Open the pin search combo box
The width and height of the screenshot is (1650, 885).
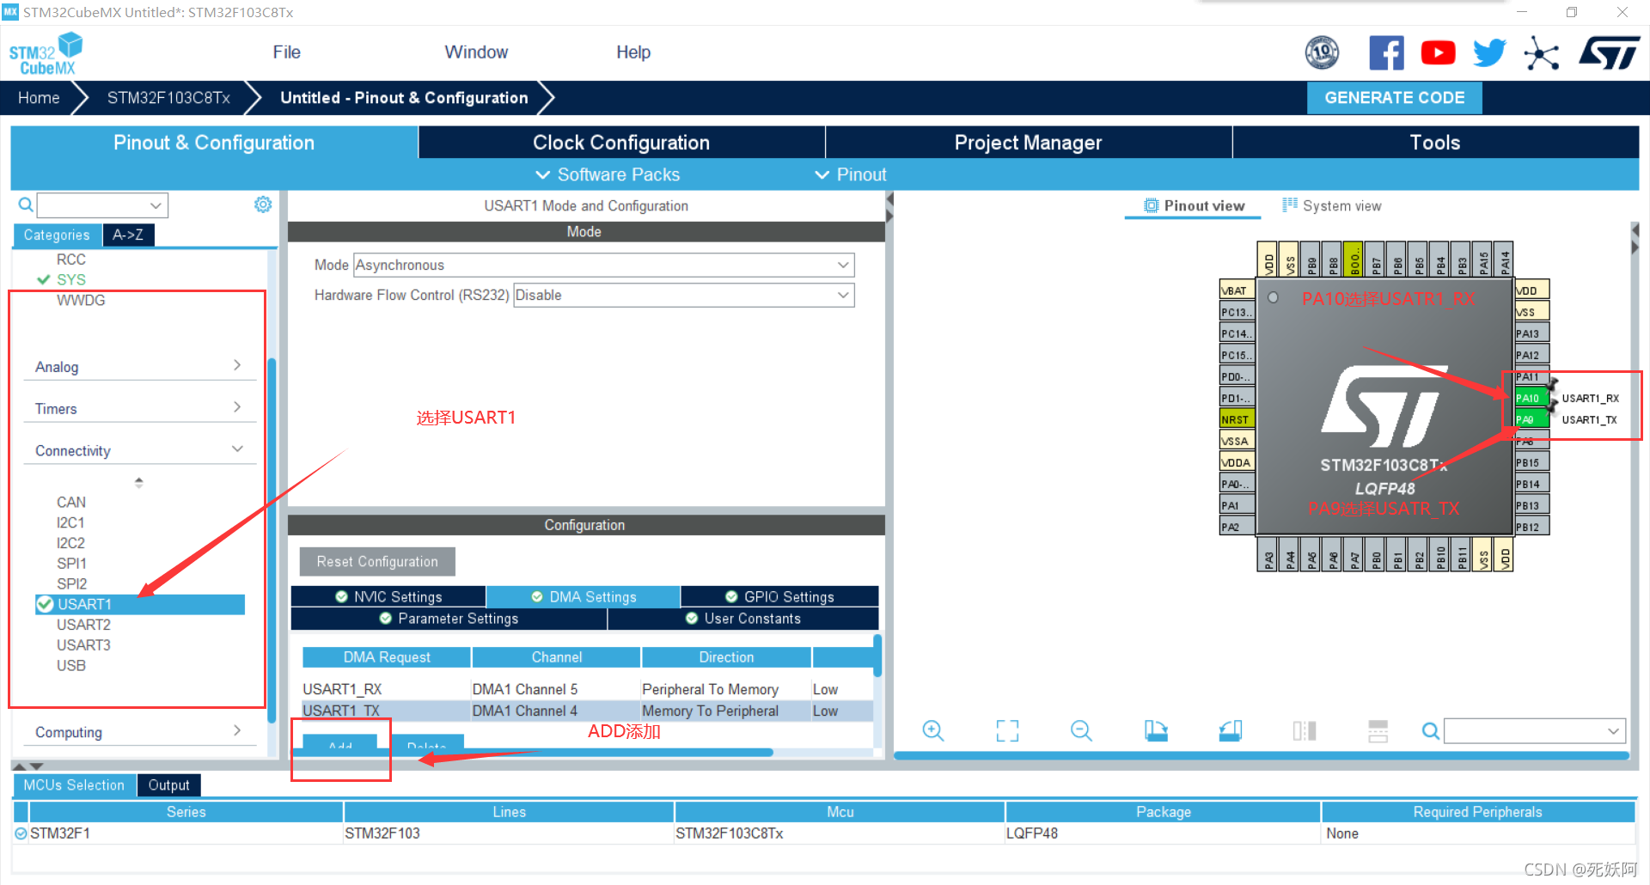(x=1535, y=731)
